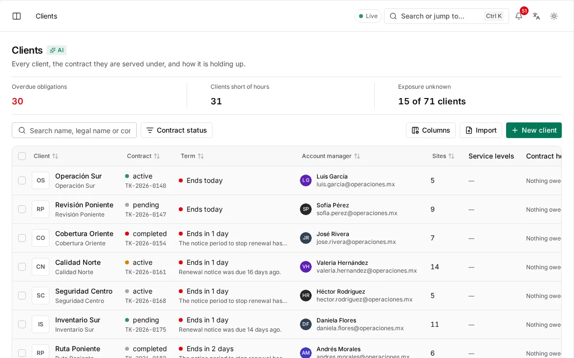The width and height of the screenshot is (574, 358).
Task: Toggle the sidebar panel icon
Action: (17, 16)
